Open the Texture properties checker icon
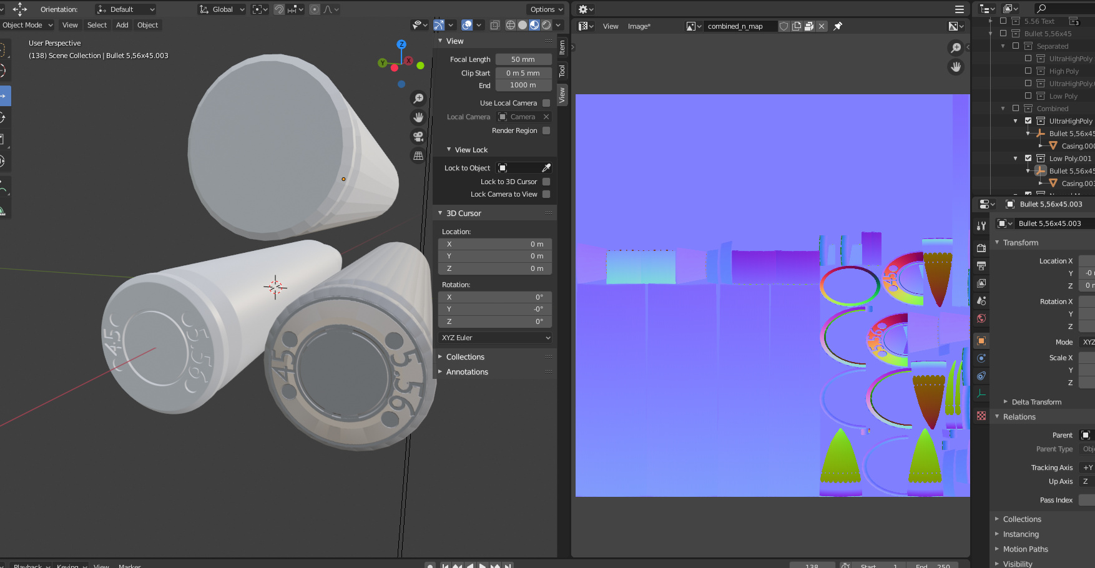The image size is (1095, 568). (981, 416)
